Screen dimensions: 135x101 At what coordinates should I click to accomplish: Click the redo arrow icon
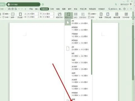[22, 9]
